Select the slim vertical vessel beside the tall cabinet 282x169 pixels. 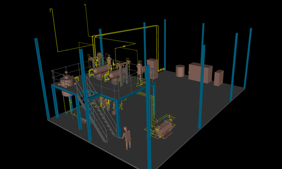tap(140, 71)
